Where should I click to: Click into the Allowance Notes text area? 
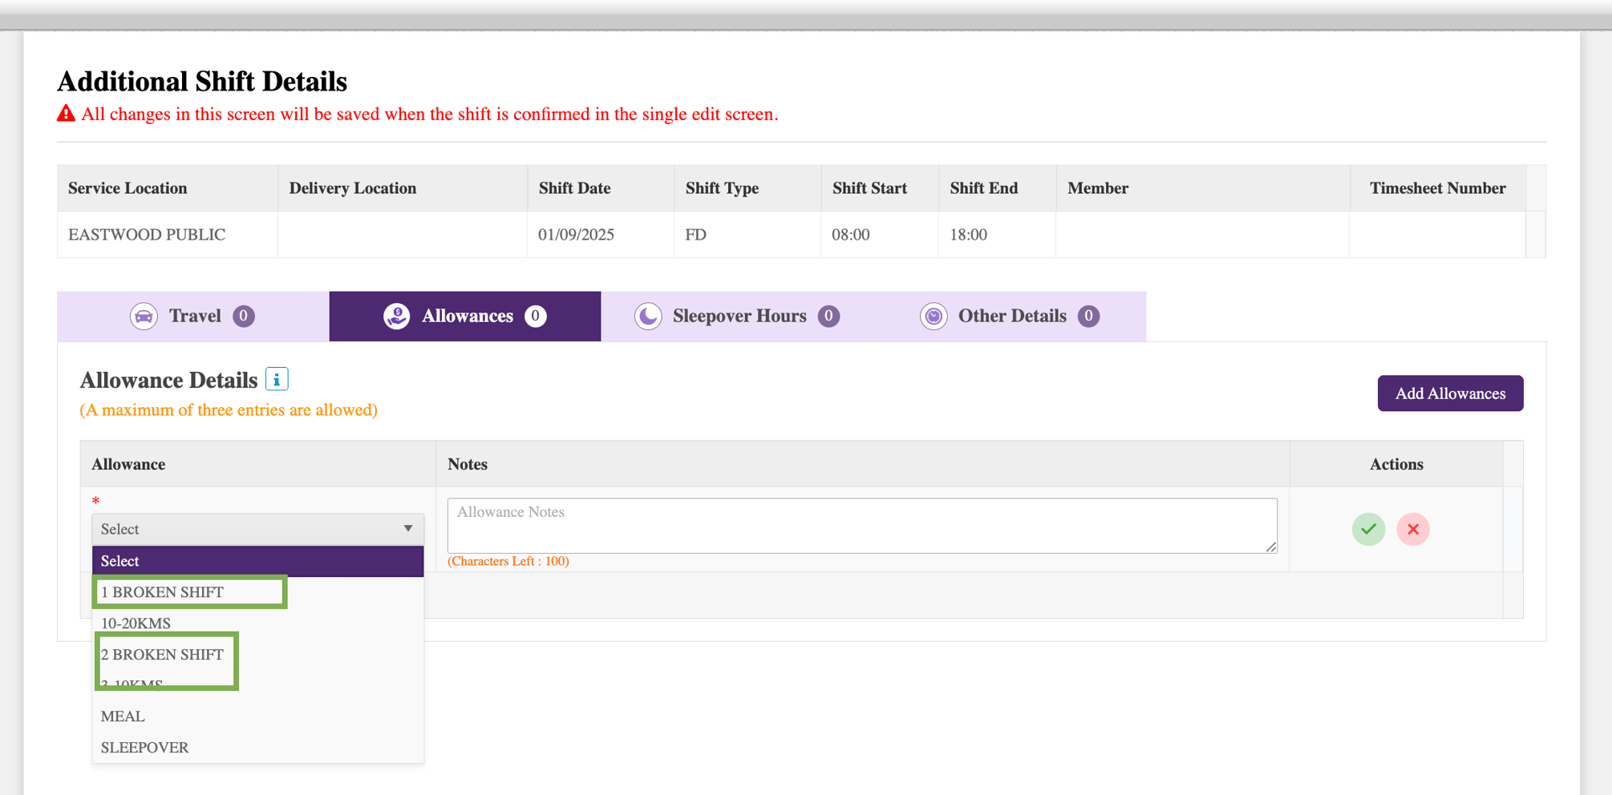[861, 525]
